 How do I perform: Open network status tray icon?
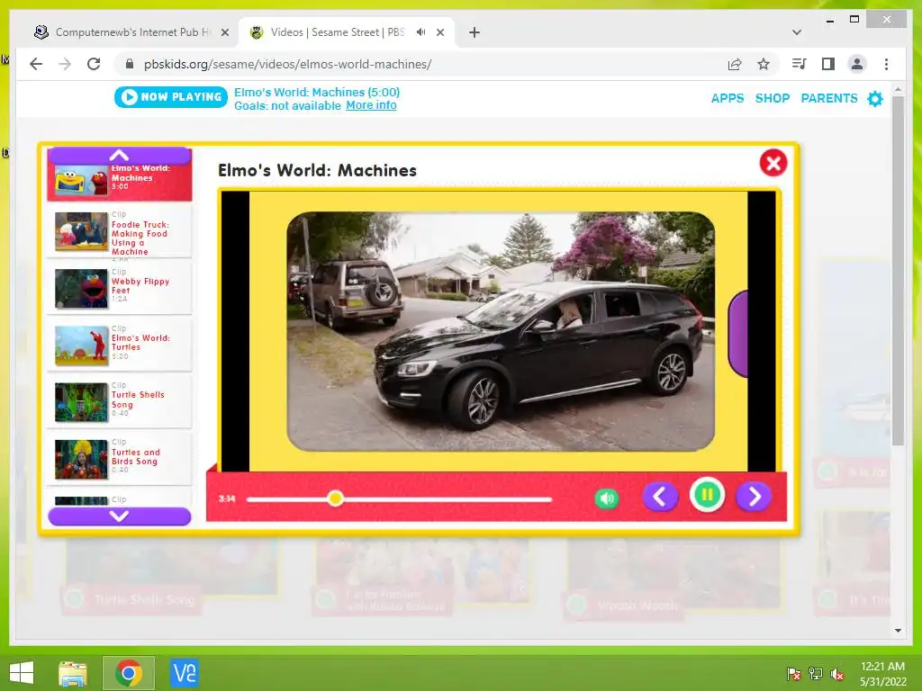tap(816, 674)
